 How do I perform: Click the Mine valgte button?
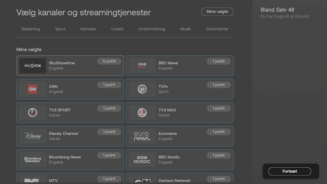(x=217, y=12)
